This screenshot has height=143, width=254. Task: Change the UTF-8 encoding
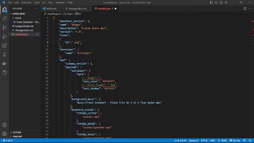[204, 140]
